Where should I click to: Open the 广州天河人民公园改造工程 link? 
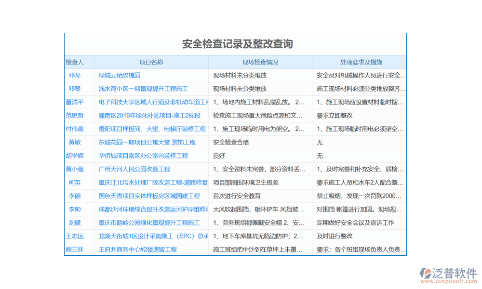(134, 170)
